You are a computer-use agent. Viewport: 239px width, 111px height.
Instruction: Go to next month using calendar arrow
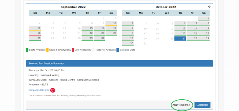[x=209, y=7]
